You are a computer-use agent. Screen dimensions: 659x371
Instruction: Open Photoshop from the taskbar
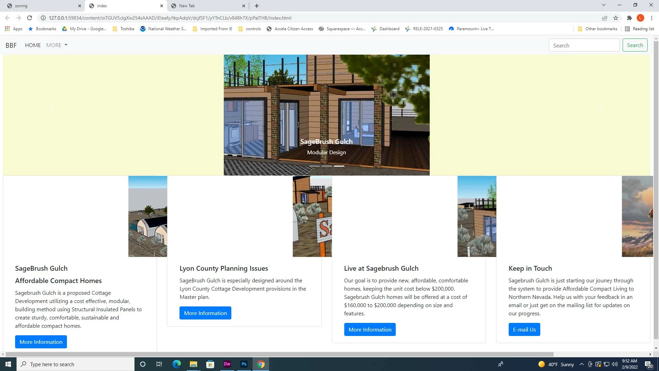244,364
